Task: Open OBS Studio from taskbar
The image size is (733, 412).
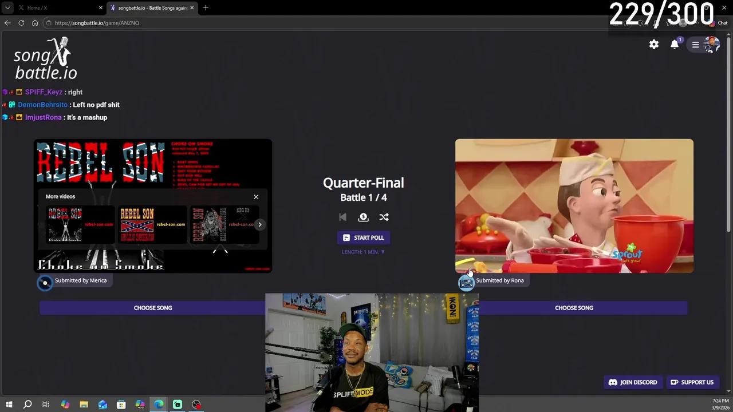Action: point(196,405)
